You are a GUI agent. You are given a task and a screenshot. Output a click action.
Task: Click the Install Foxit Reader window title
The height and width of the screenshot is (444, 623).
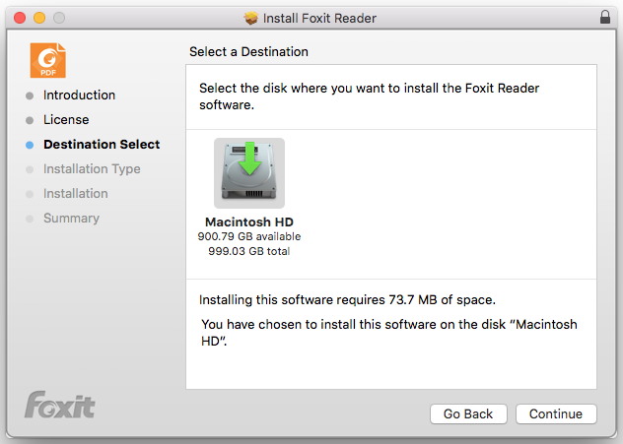[319, 19]
